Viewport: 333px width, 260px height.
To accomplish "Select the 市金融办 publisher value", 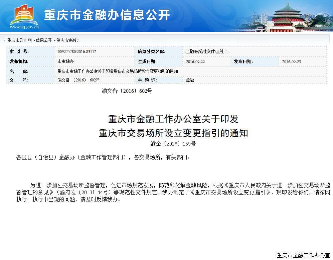I will coord(65,61).
